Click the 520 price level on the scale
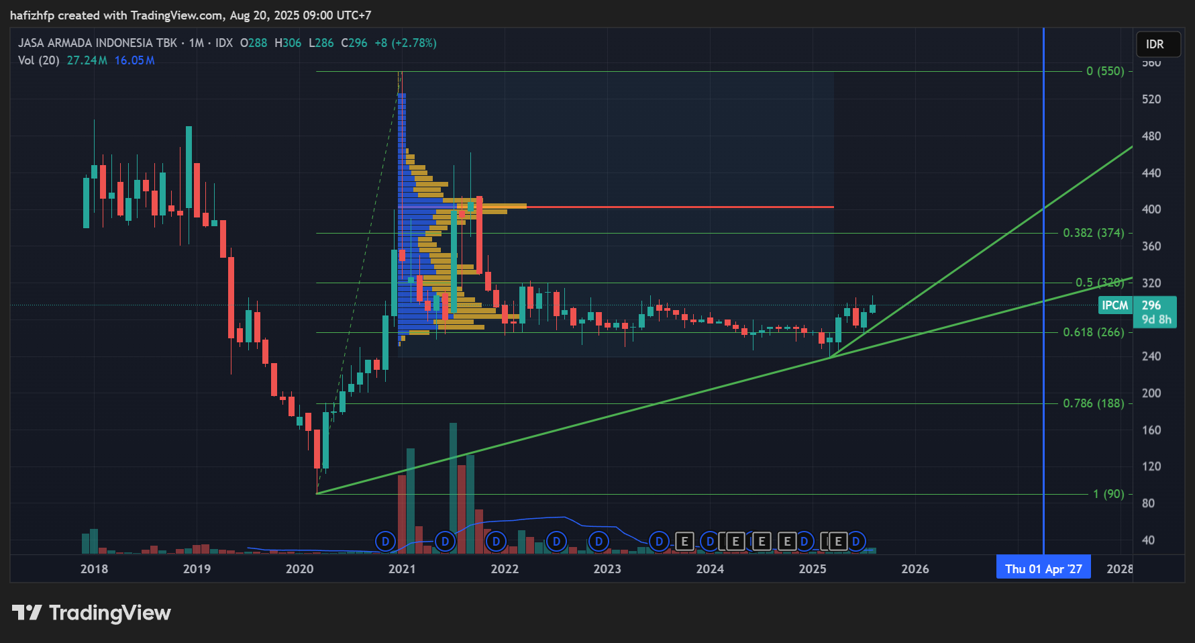The width and height of the screenshot is (1195, 643). [1151, 99]
